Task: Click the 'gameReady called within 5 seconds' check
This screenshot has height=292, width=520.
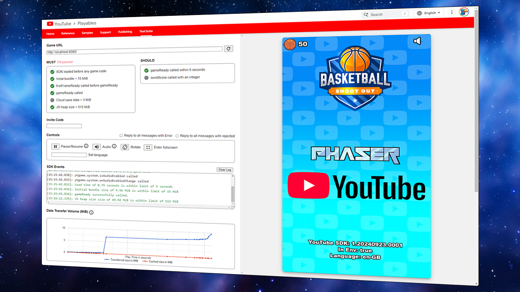Action: 146,71
